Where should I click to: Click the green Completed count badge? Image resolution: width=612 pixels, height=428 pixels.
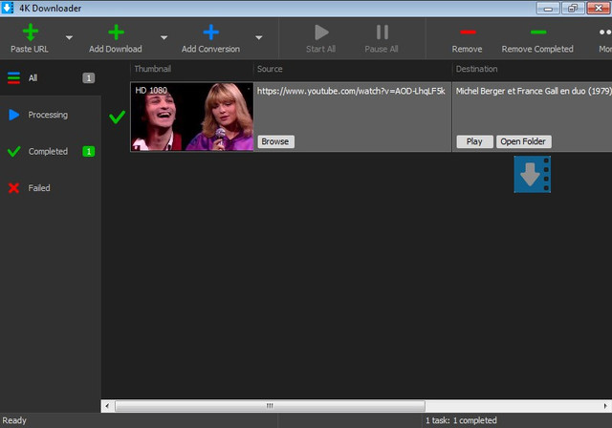pos(89,151)
